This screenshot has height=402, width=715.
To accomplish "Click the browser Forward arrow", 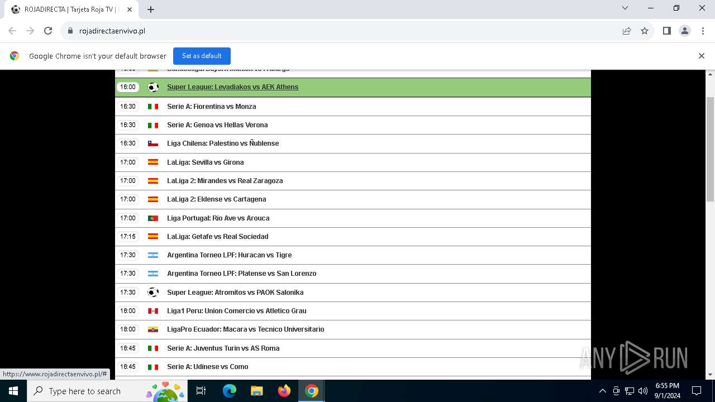I will point(30,31).
